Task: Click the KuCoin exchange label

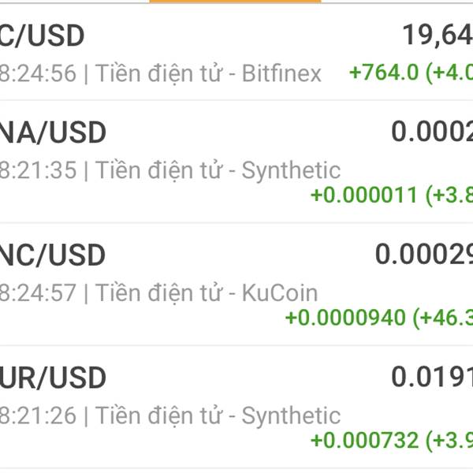Action: click(280, 293)
